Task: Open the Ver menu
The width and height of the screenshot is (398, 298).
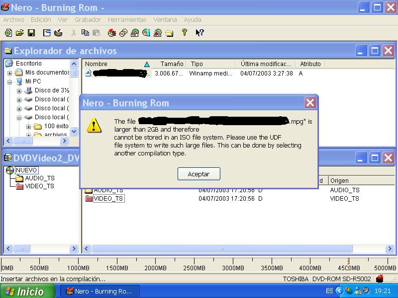Action: (63, 19)
